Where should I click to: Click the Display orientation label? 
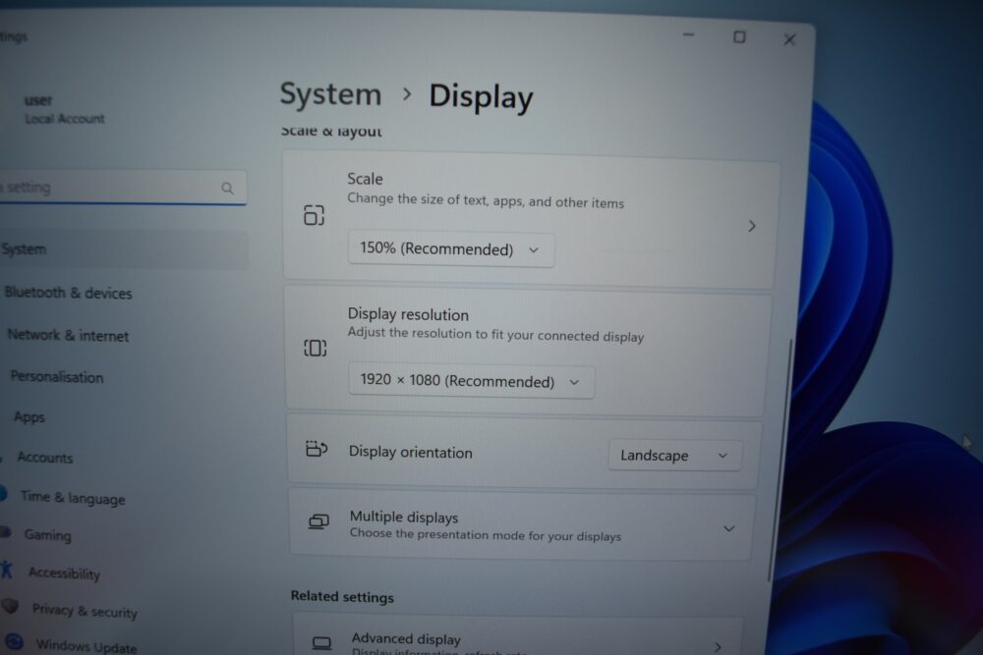tap(410, 452)
